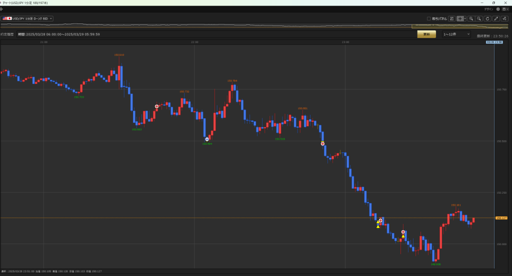Click the minus trade marker near 150.464
Viewport: 512px width, 276px height.
(207, 139)
